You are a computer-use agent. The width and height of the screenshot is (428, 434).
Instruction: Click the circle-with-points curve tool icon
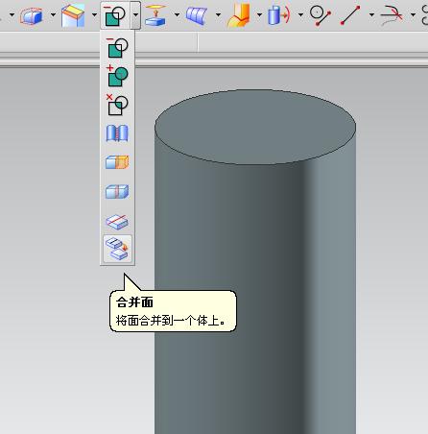pyautogui.click(x=320, y=15)
